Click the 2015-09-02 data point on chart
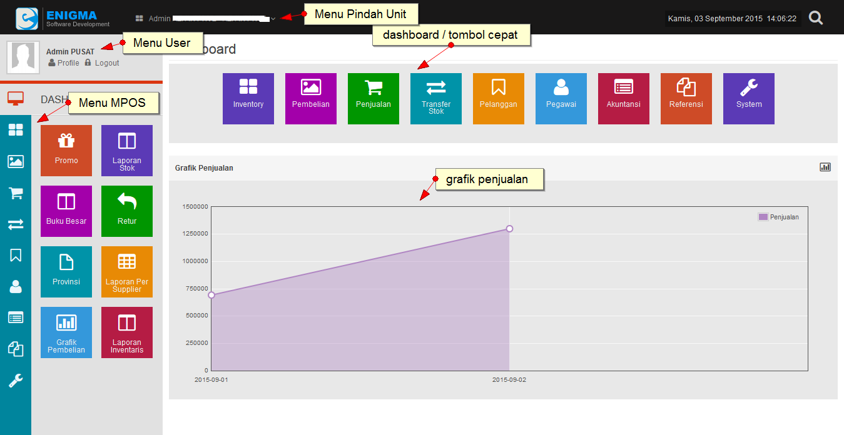The height and width of the screenshot is (435, 844). click(x=509, y=229)
